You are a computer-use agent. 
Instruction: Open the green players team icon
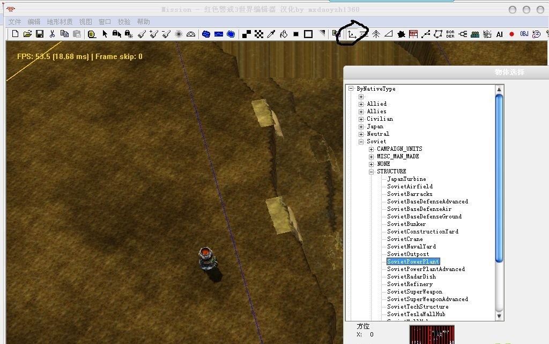pyautogui.click(x=475, y=34)
